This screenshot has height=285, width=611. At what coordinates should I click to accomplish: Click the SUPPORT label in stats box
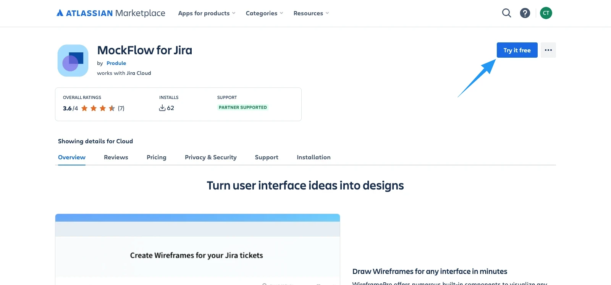tap(227, 97)
